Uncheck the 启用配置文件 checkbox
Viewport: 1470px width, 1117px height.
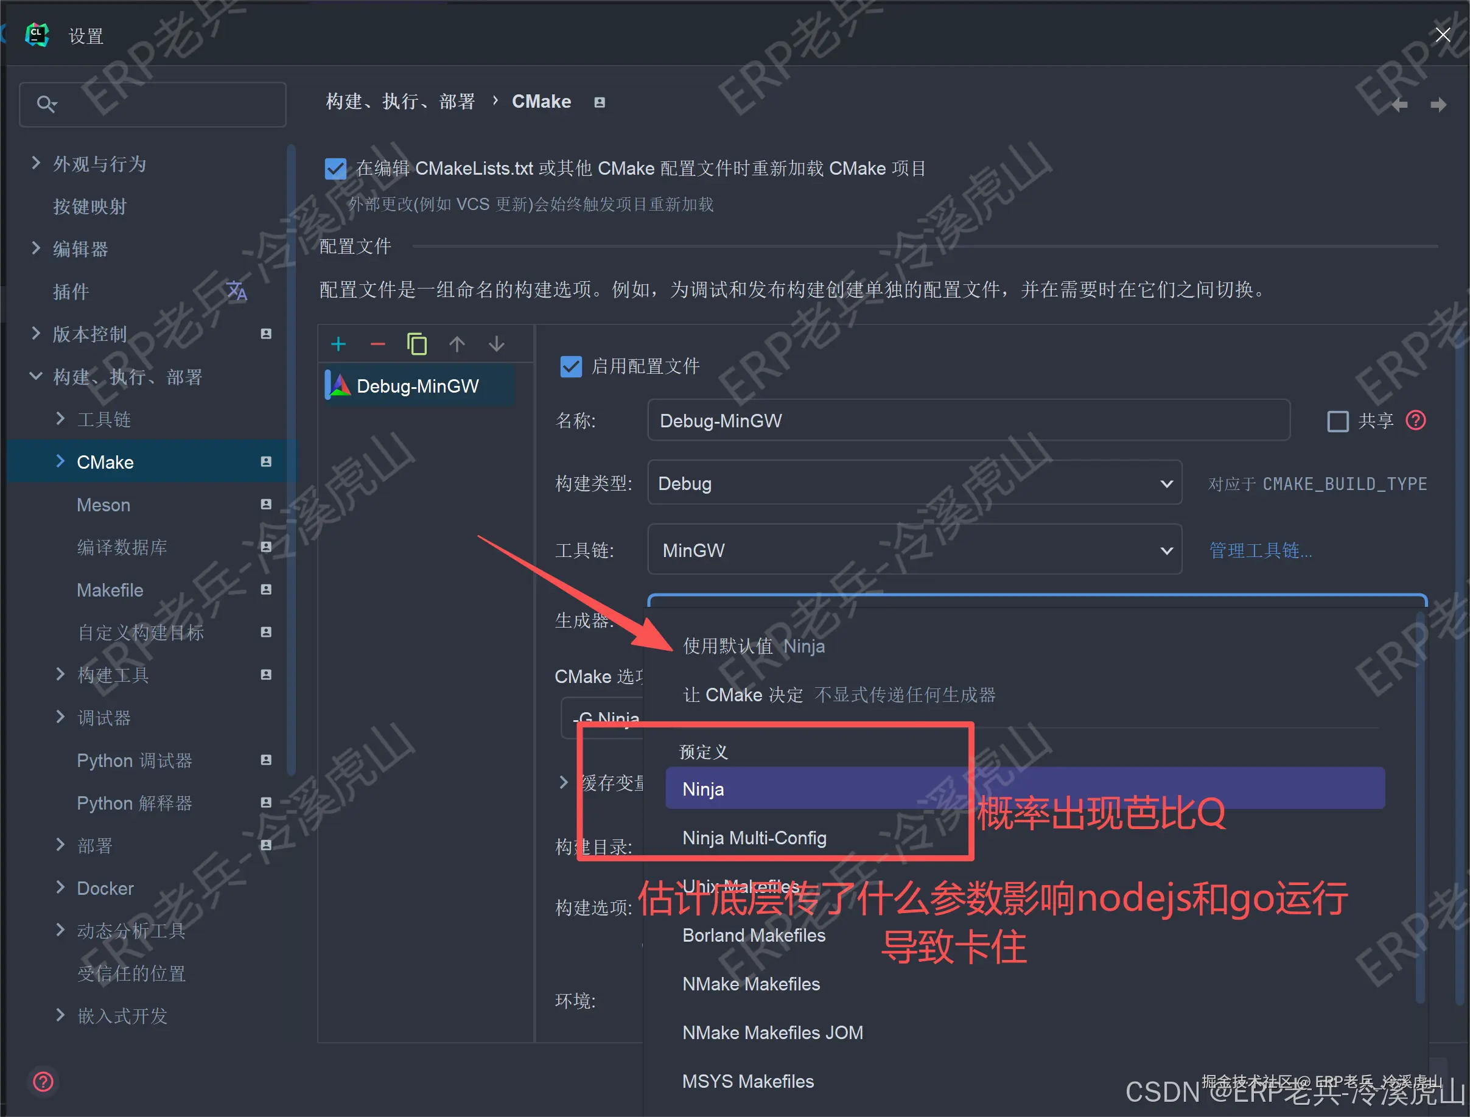tap(571, 366)
